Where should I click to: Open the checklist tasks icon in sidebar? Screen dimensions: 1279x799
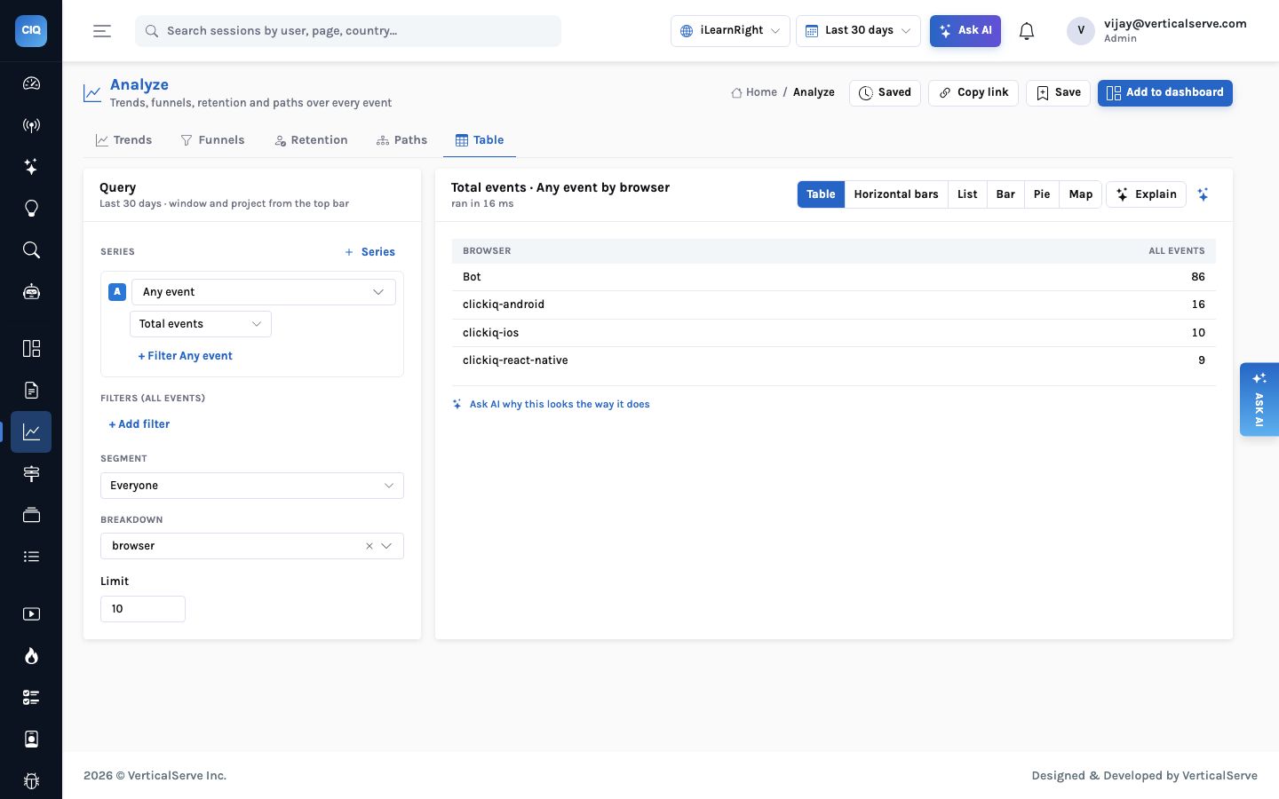pos(31,697)
